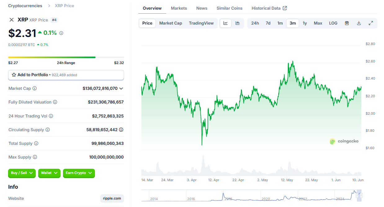The image size is (384, 207).
Task: Open Wallet dropdown
Action: point(49,173)
